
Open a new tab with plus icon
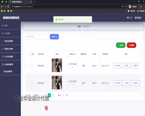35,2
